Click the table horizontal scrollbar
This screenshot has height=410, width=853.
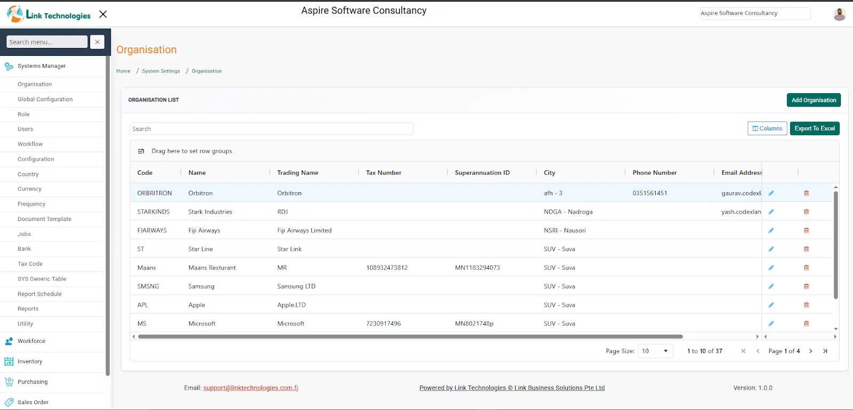(x=411, y=337)
